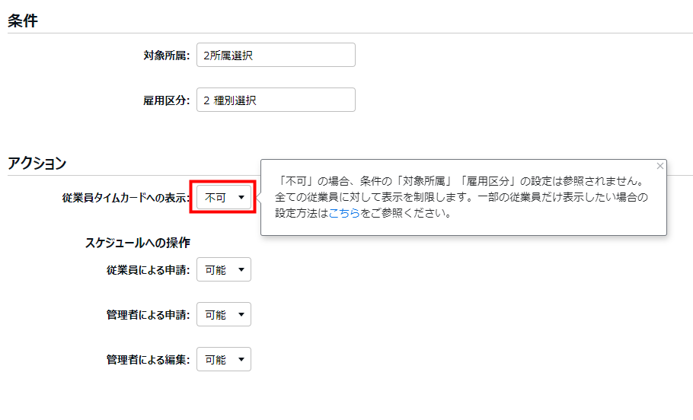693x420 pixels.
Task: Click the arrow icon in the 管理者による編集 dropdown
Action: click(x=241, y=360)
